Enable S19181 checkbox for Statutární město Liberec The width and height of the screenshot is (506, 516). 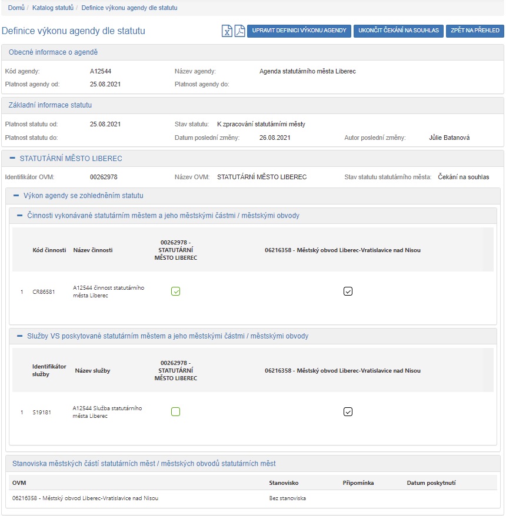pos(175,411)
